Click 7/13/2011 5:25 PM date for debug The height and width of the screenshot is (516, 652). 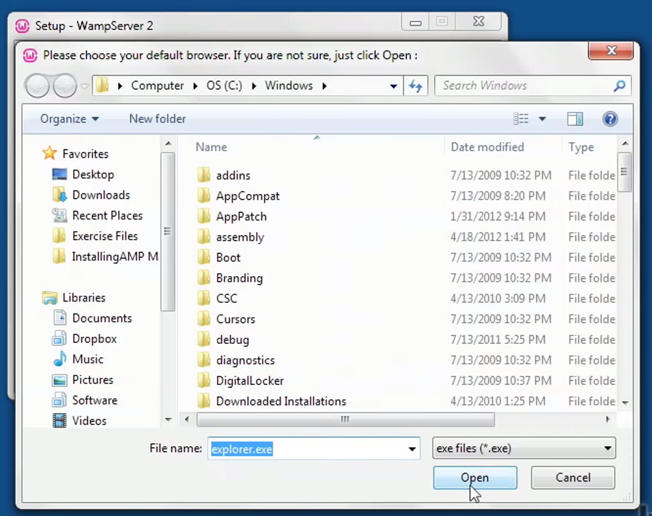(497, 339)
